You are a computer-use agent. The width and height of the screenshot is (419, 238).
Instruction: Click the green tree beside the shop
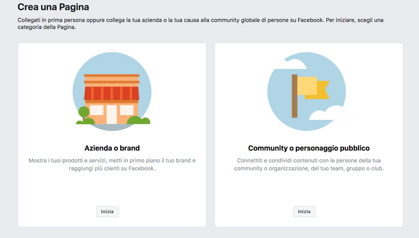coord(84,114)
